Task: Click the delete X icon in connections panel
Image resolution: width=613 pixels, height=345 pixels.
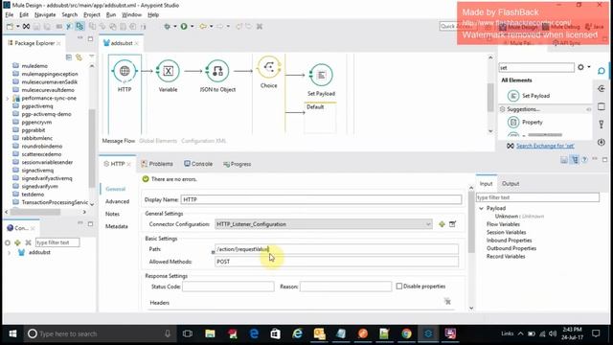Action: (x=28, y=242)
